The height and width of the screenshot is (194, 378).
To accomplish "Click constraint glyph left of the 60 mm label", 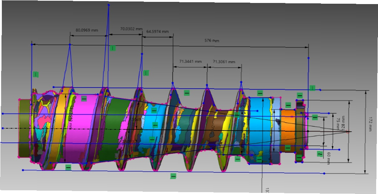I will pyautogui.click(x=320, y=154).
